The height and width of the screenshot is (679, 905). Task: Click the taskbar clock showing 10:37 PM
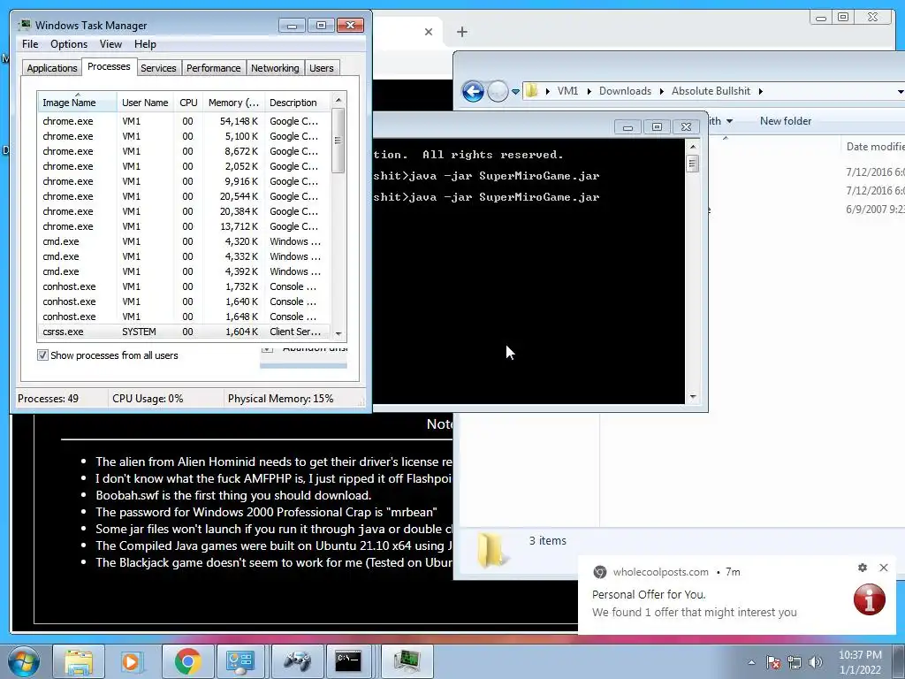point(860,662)
